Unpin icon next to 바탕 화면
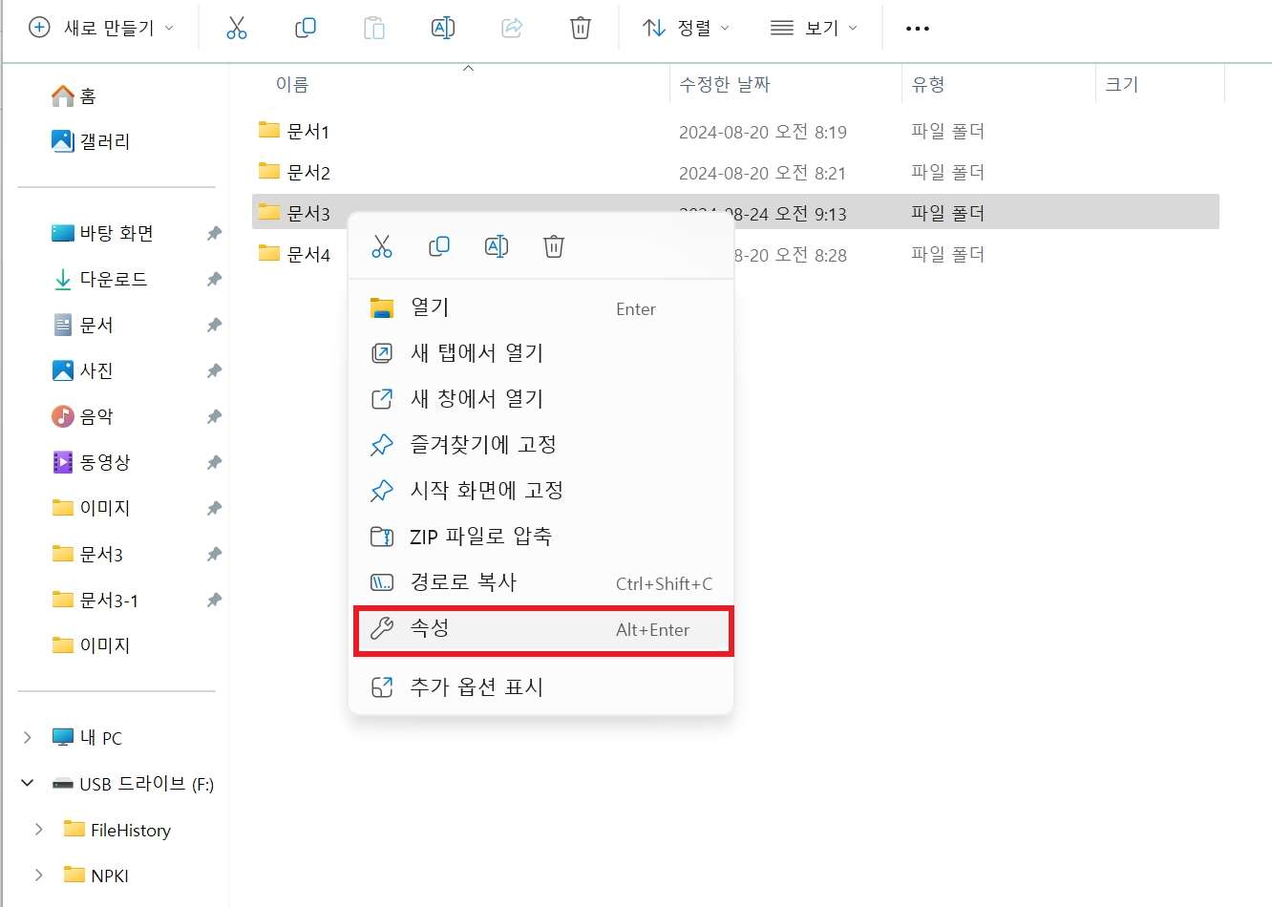Viewport: 1272px width, 907px height. point(214,233)
